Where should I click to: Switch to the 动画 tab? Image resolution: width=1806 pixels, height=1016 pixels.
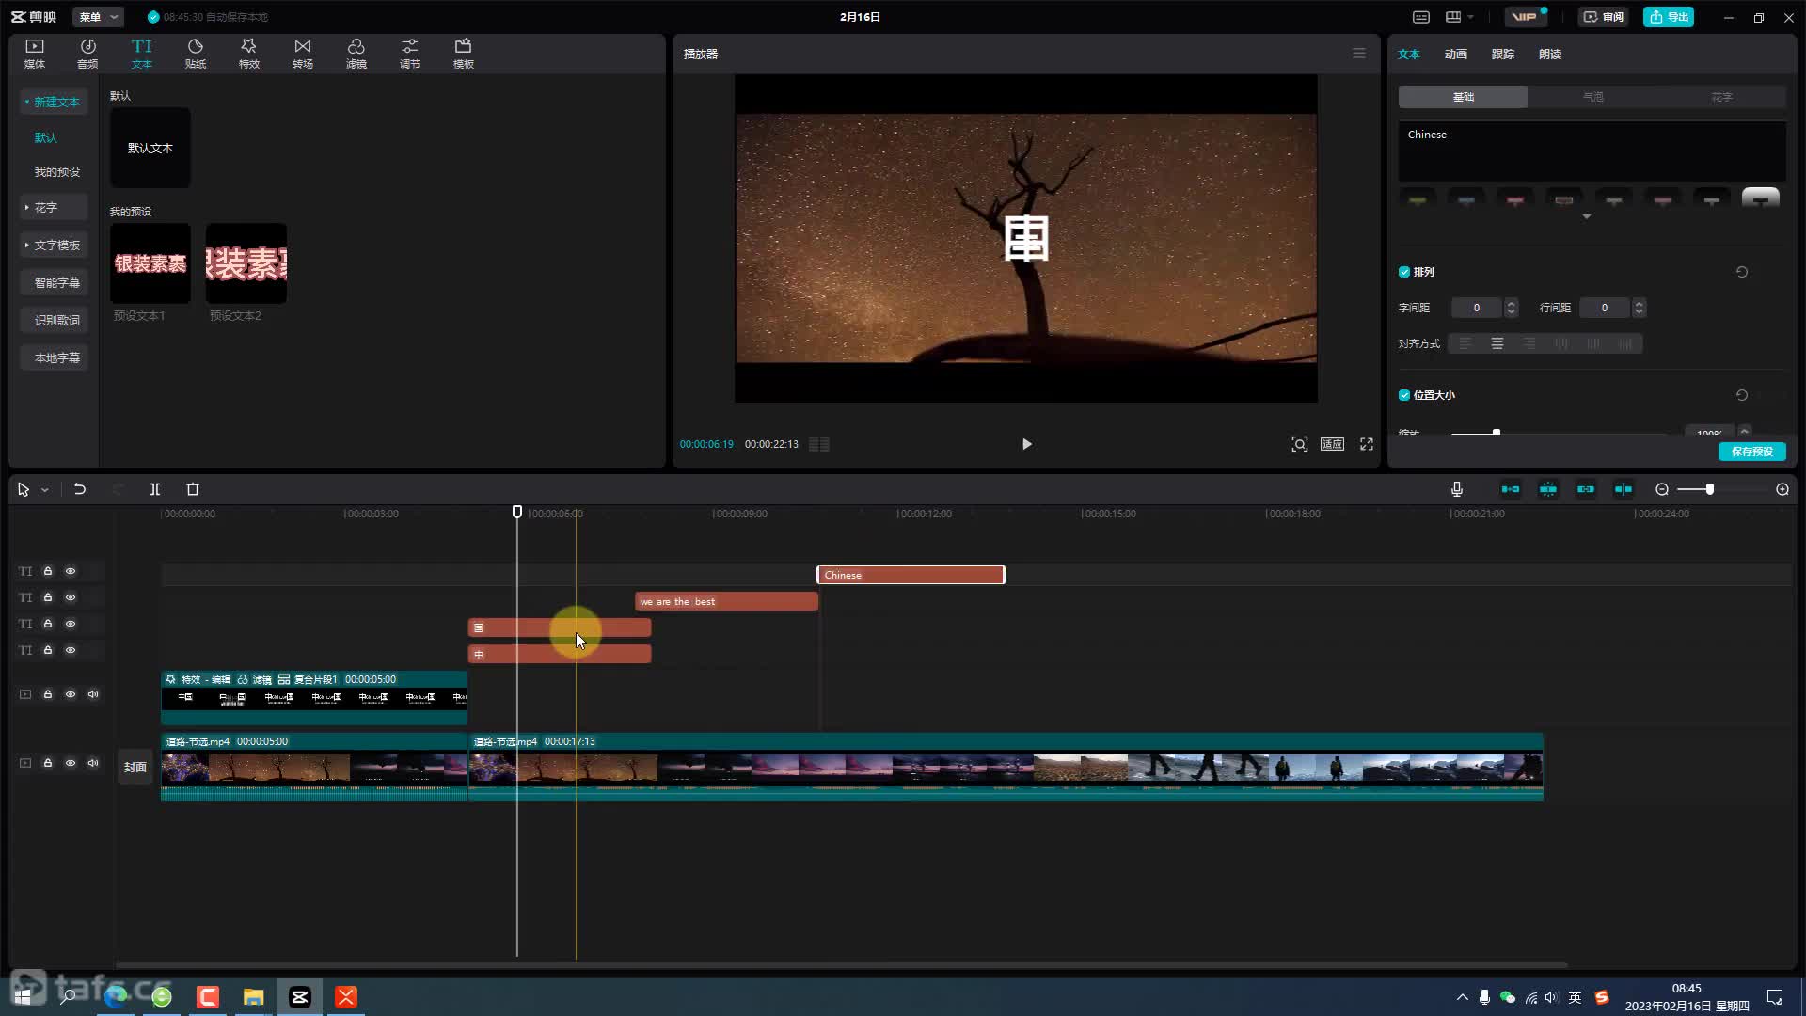[x=1456, y=55]
